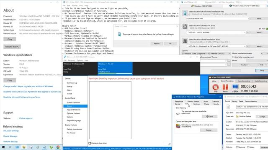Click the F button beside the boot drive combo
This screenshot has width=268, height=150.
(248, 32)
